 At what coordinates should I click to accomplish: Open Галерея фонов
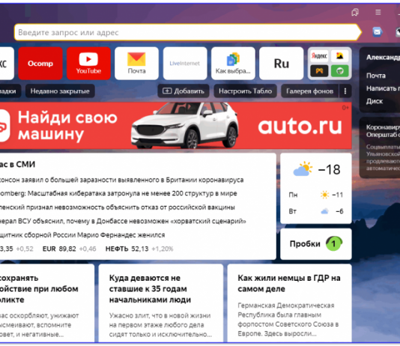tap(309, 91)
